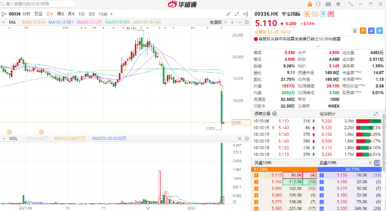Click the E event marker on chart
Screen dimensions: 386x211
(9, 132)
